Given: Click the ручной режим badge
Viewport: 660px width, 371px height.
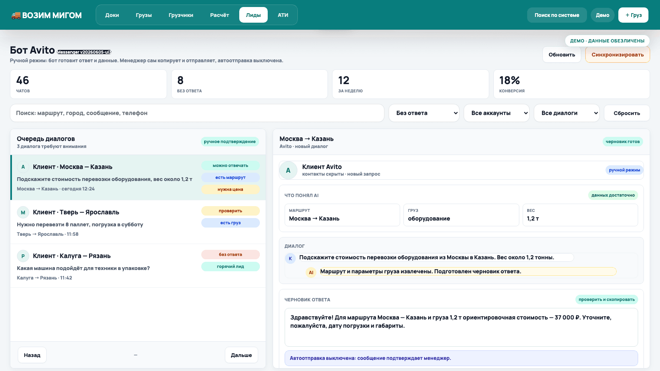Looking at the screenshot, I should (x=625, y=170).
